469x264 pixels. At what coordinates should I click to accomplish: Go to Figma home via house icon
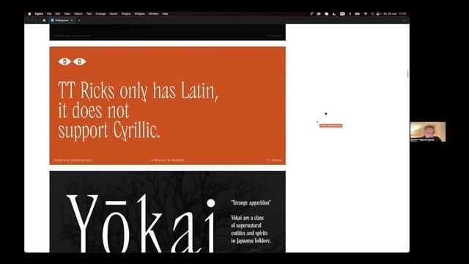tap(44, 21)
